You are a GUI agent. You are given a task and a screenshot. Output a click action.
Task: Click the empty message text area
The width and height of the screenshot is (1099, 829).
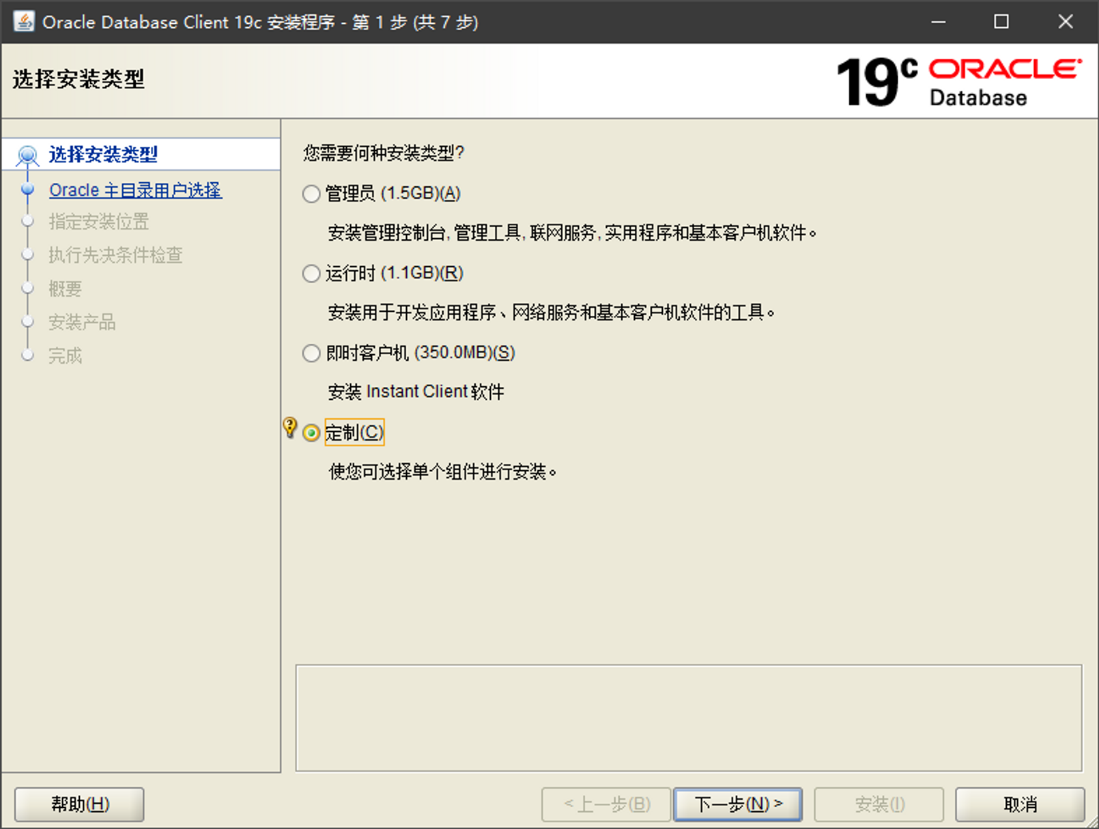click(688, 718)
